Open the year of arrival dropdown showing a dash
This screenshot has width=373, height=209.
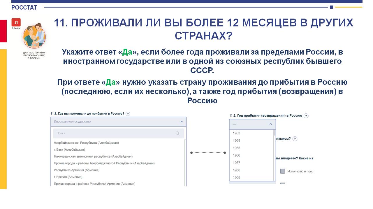[252, 124]
